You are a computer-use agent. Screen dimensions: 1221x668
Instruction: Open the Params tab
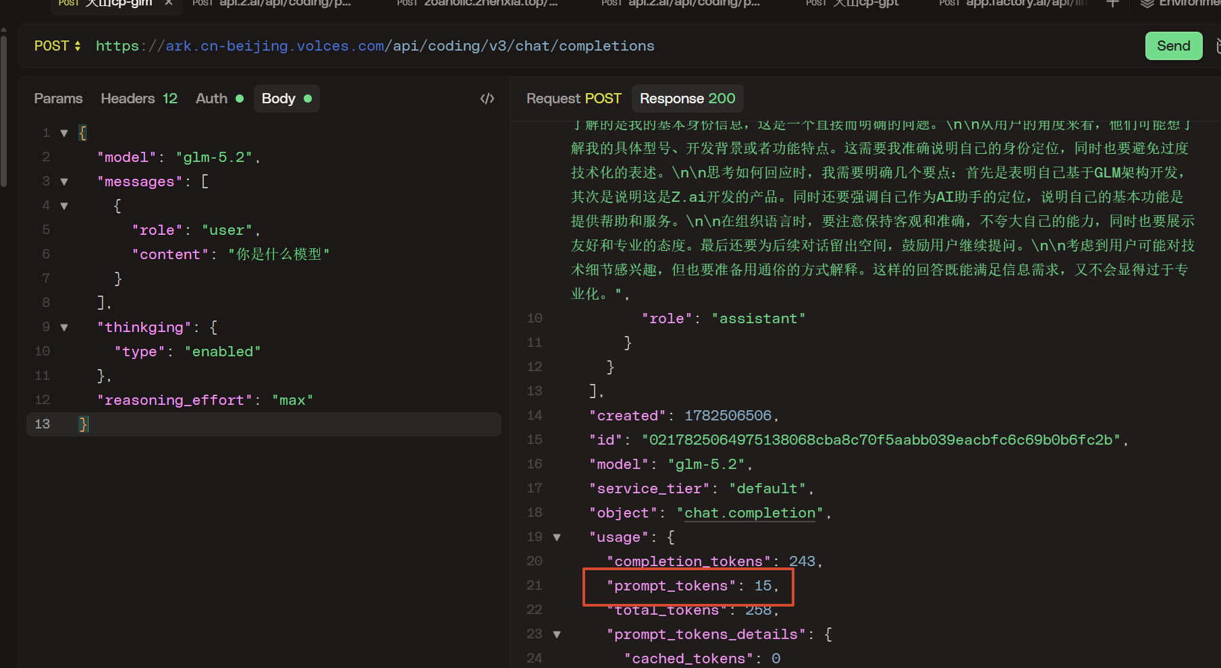point(58,99)
